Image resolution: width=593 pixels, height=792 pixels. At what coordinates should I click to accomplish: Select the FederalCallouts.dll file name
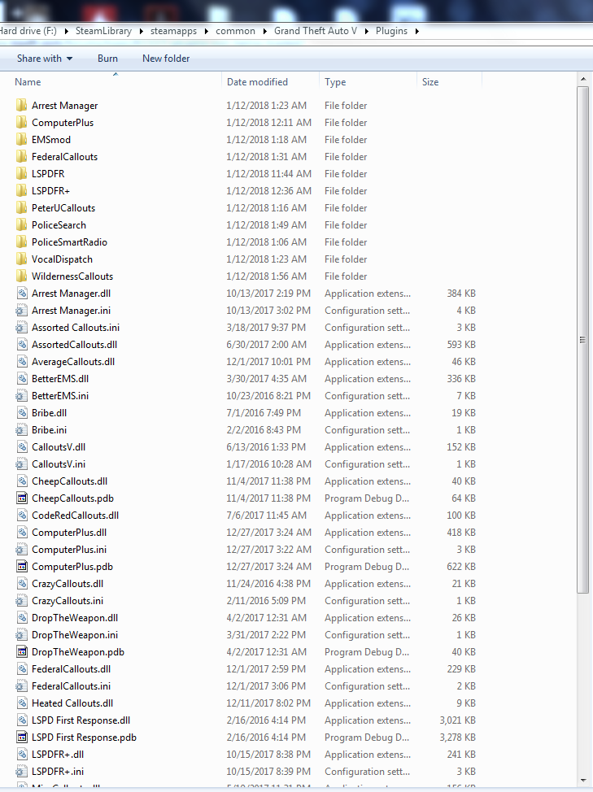pos(72,668)
